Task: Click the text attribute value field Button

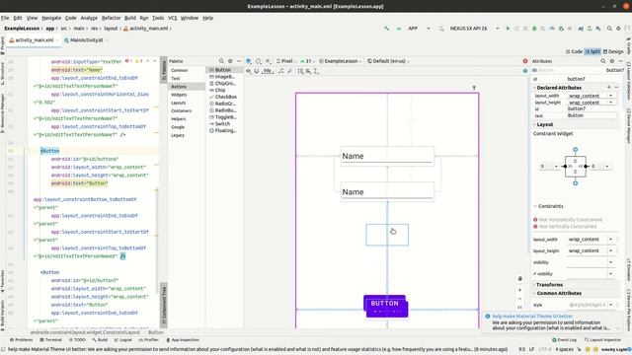Action: [x=592, y=115]
